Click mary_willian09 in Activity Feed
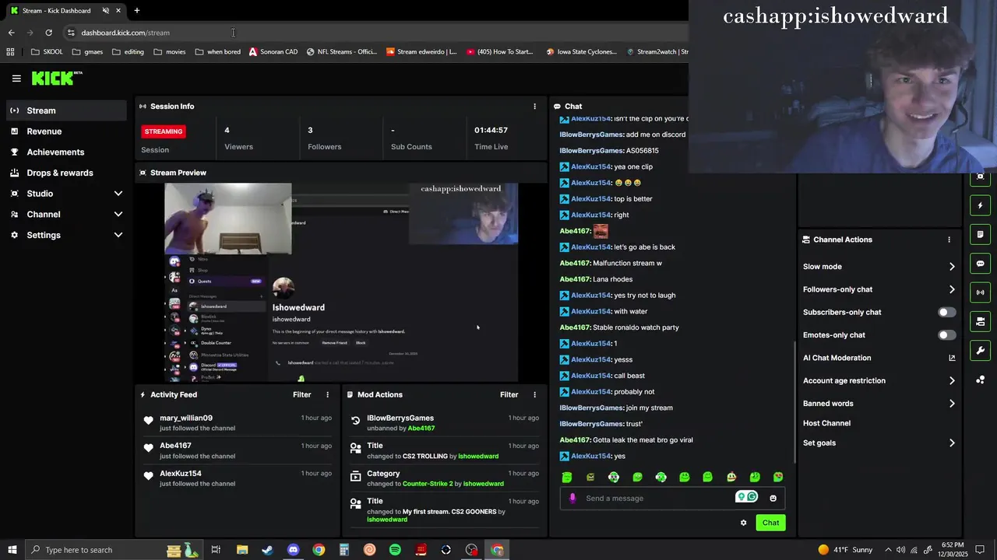This screenshot has height=560, width=997. pos(186,418)
